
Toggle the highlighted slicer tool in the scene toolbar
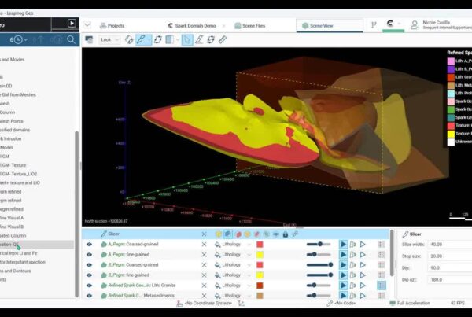pyautogui.click(x=142, y=39)
